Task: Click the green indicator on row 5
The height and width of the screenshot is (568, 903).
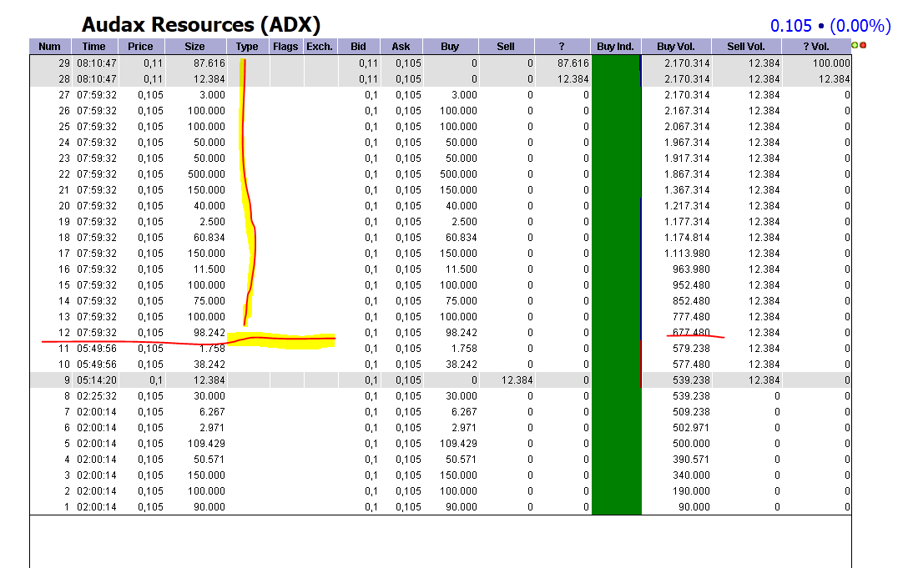Action: (x=615, y=443)
